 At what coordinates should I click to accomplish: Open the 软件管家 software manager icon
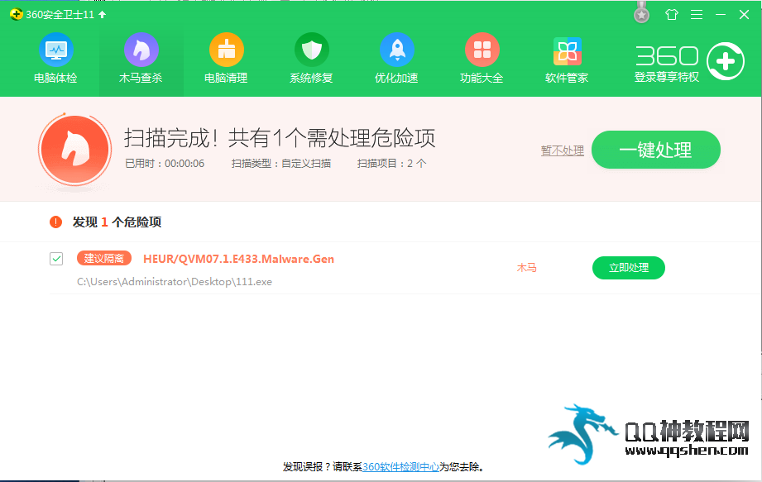[567, 51]
